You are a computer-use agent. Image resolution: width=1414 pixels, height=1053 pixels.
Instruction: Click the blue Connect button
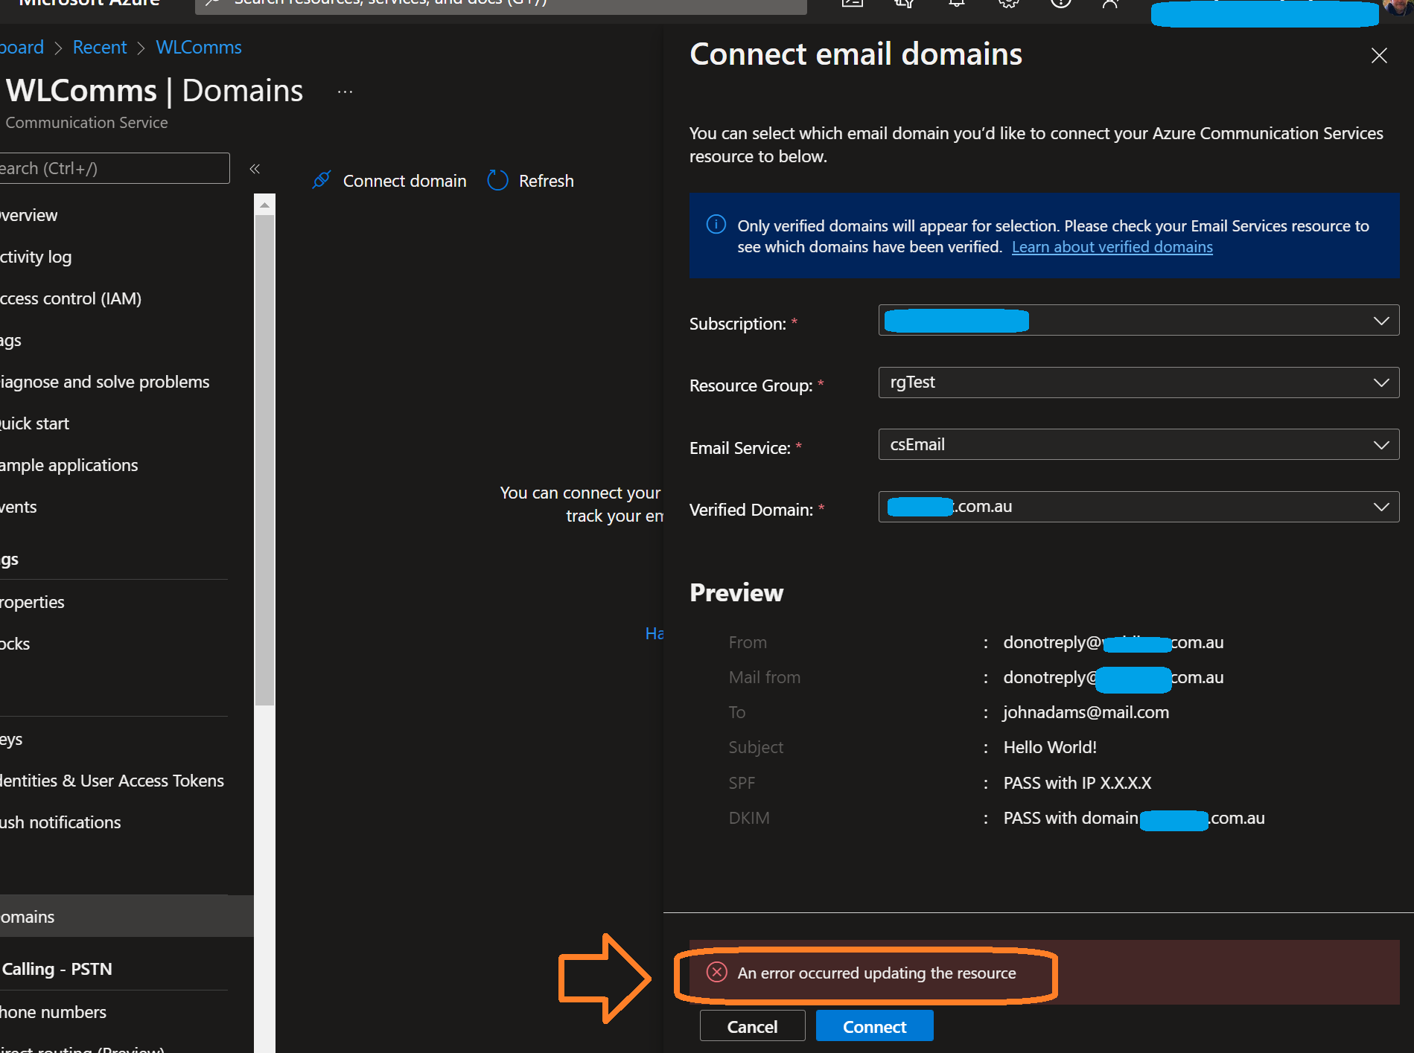click(x=874, y=1027)
